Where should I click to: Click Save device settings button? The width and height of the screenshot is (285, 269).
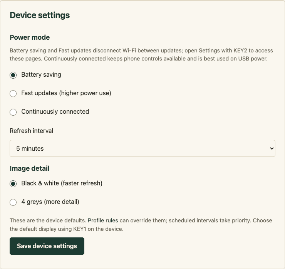pos(47,246)
